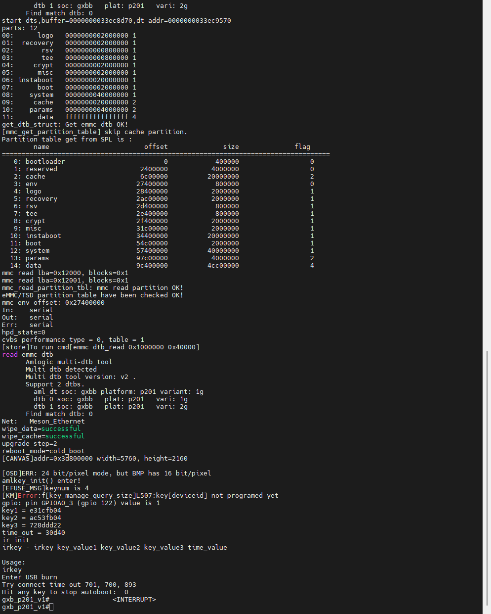Click the red 'read' word in 'read emmc dtb'

[10, 355]
